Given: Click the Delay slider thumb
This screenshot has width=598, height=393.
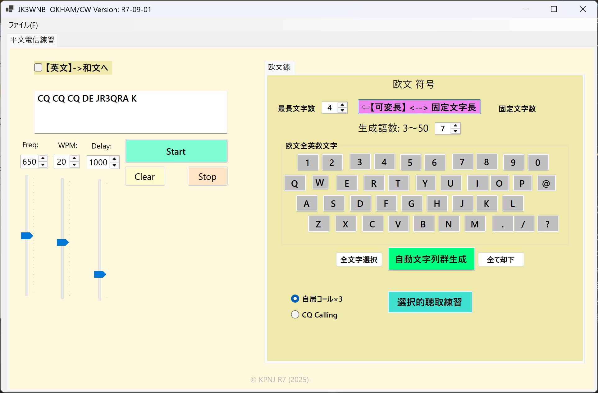Looking at the screenshot, I should 100,274.
